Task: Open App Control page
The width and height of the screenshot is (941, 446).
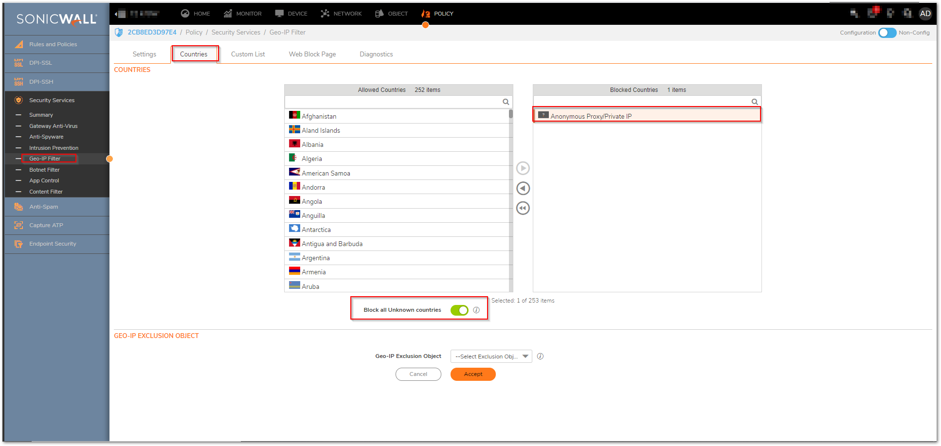Action: coord(44,180)
